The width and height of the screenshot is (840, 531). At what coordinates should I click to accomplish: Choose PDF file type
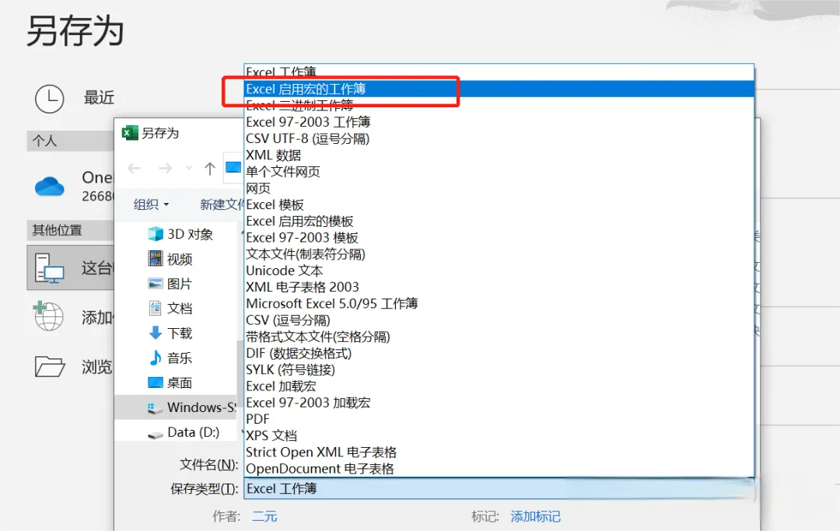499,419
